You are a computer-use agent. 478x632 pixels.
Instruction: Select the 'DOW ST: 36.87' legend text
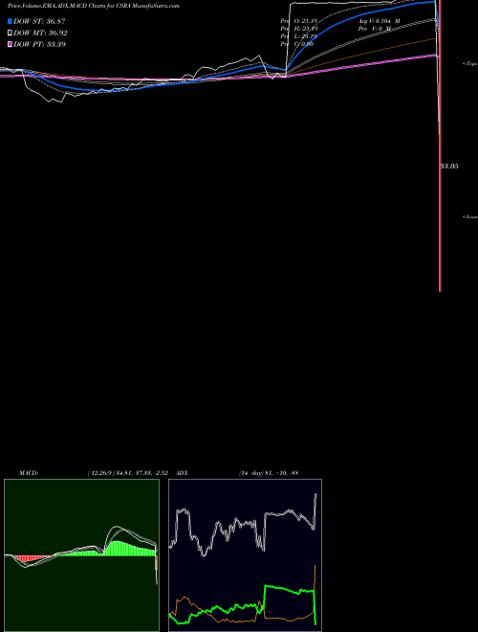coord(39,21)
